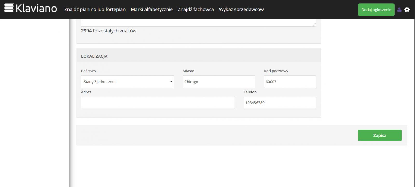
Task: Click the Kod pocztowy field with 60007
Action: point(290,82)
